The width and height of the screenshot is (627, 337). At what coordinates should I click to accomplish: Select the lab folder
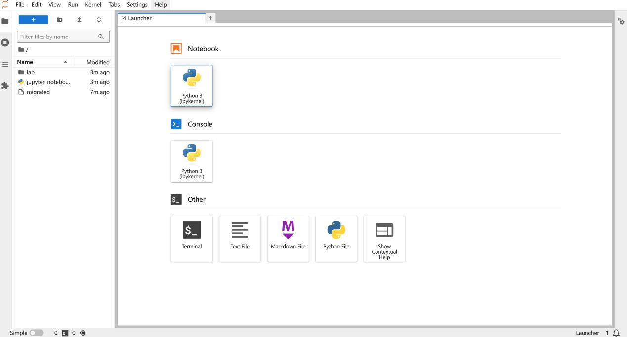(63, 72)
